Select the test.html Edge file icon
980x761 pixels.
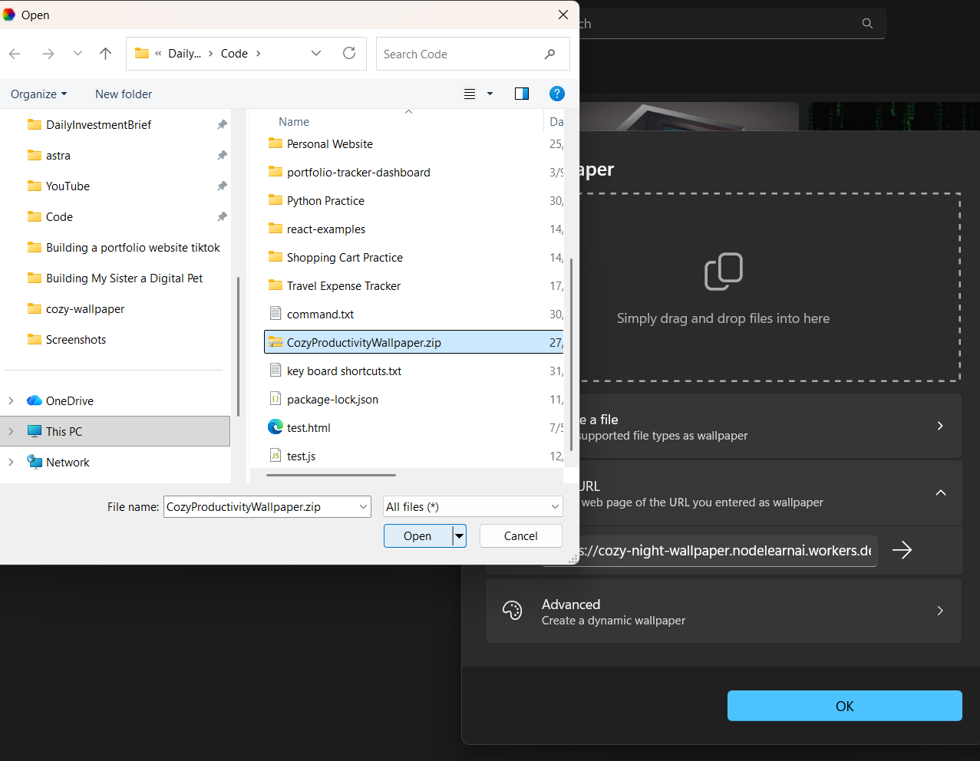click(276, 427)
